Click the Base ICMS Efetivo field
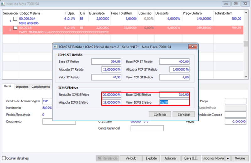251x163 pixels. coord(174,95)
